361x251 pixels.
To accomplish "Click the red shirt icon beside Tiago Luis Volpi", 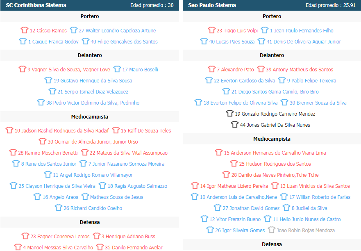I will pos(211,30).
